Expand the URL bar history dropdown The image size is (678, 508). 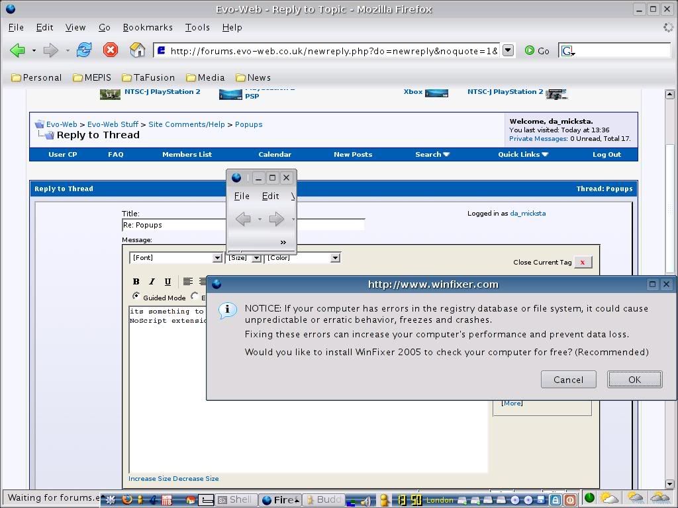508,50
